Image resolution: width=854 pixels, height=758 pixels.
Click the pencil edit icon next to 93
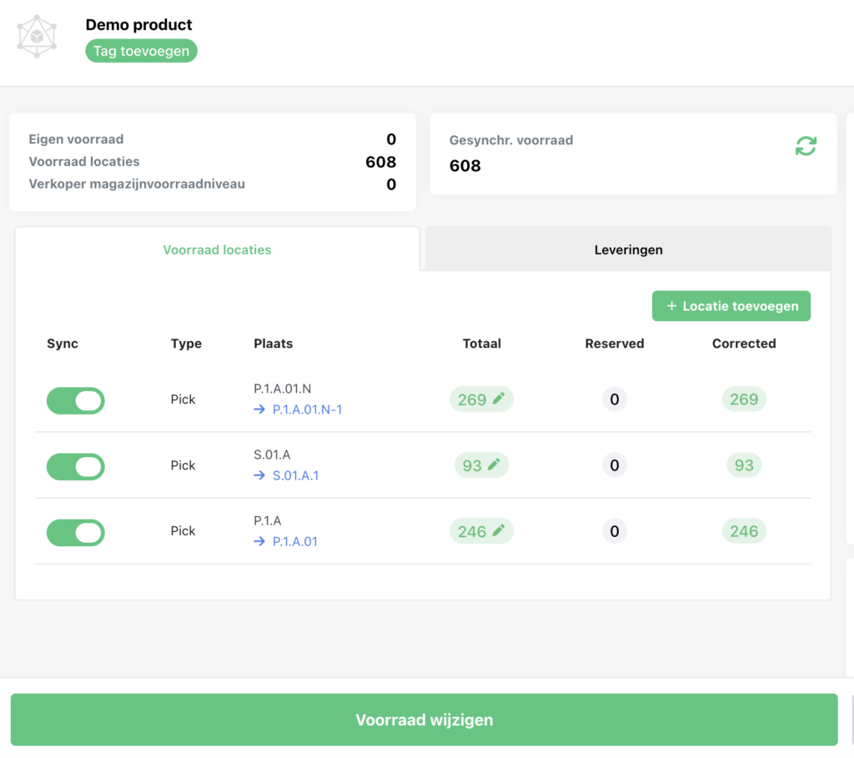(x=494, y=464)
